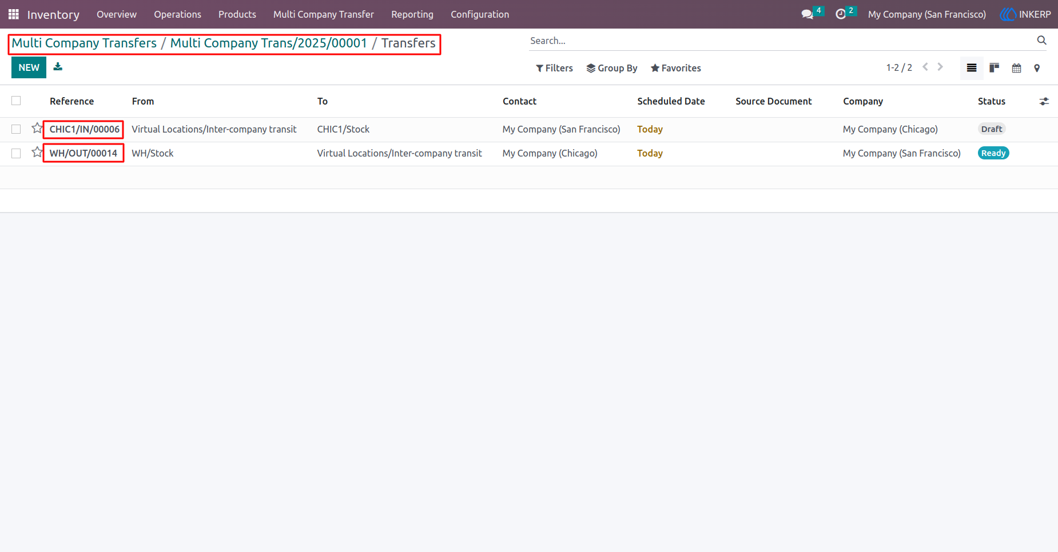Open optional columns settings icon
This screenshot has height=552, width=1058.
[1044, 101]
